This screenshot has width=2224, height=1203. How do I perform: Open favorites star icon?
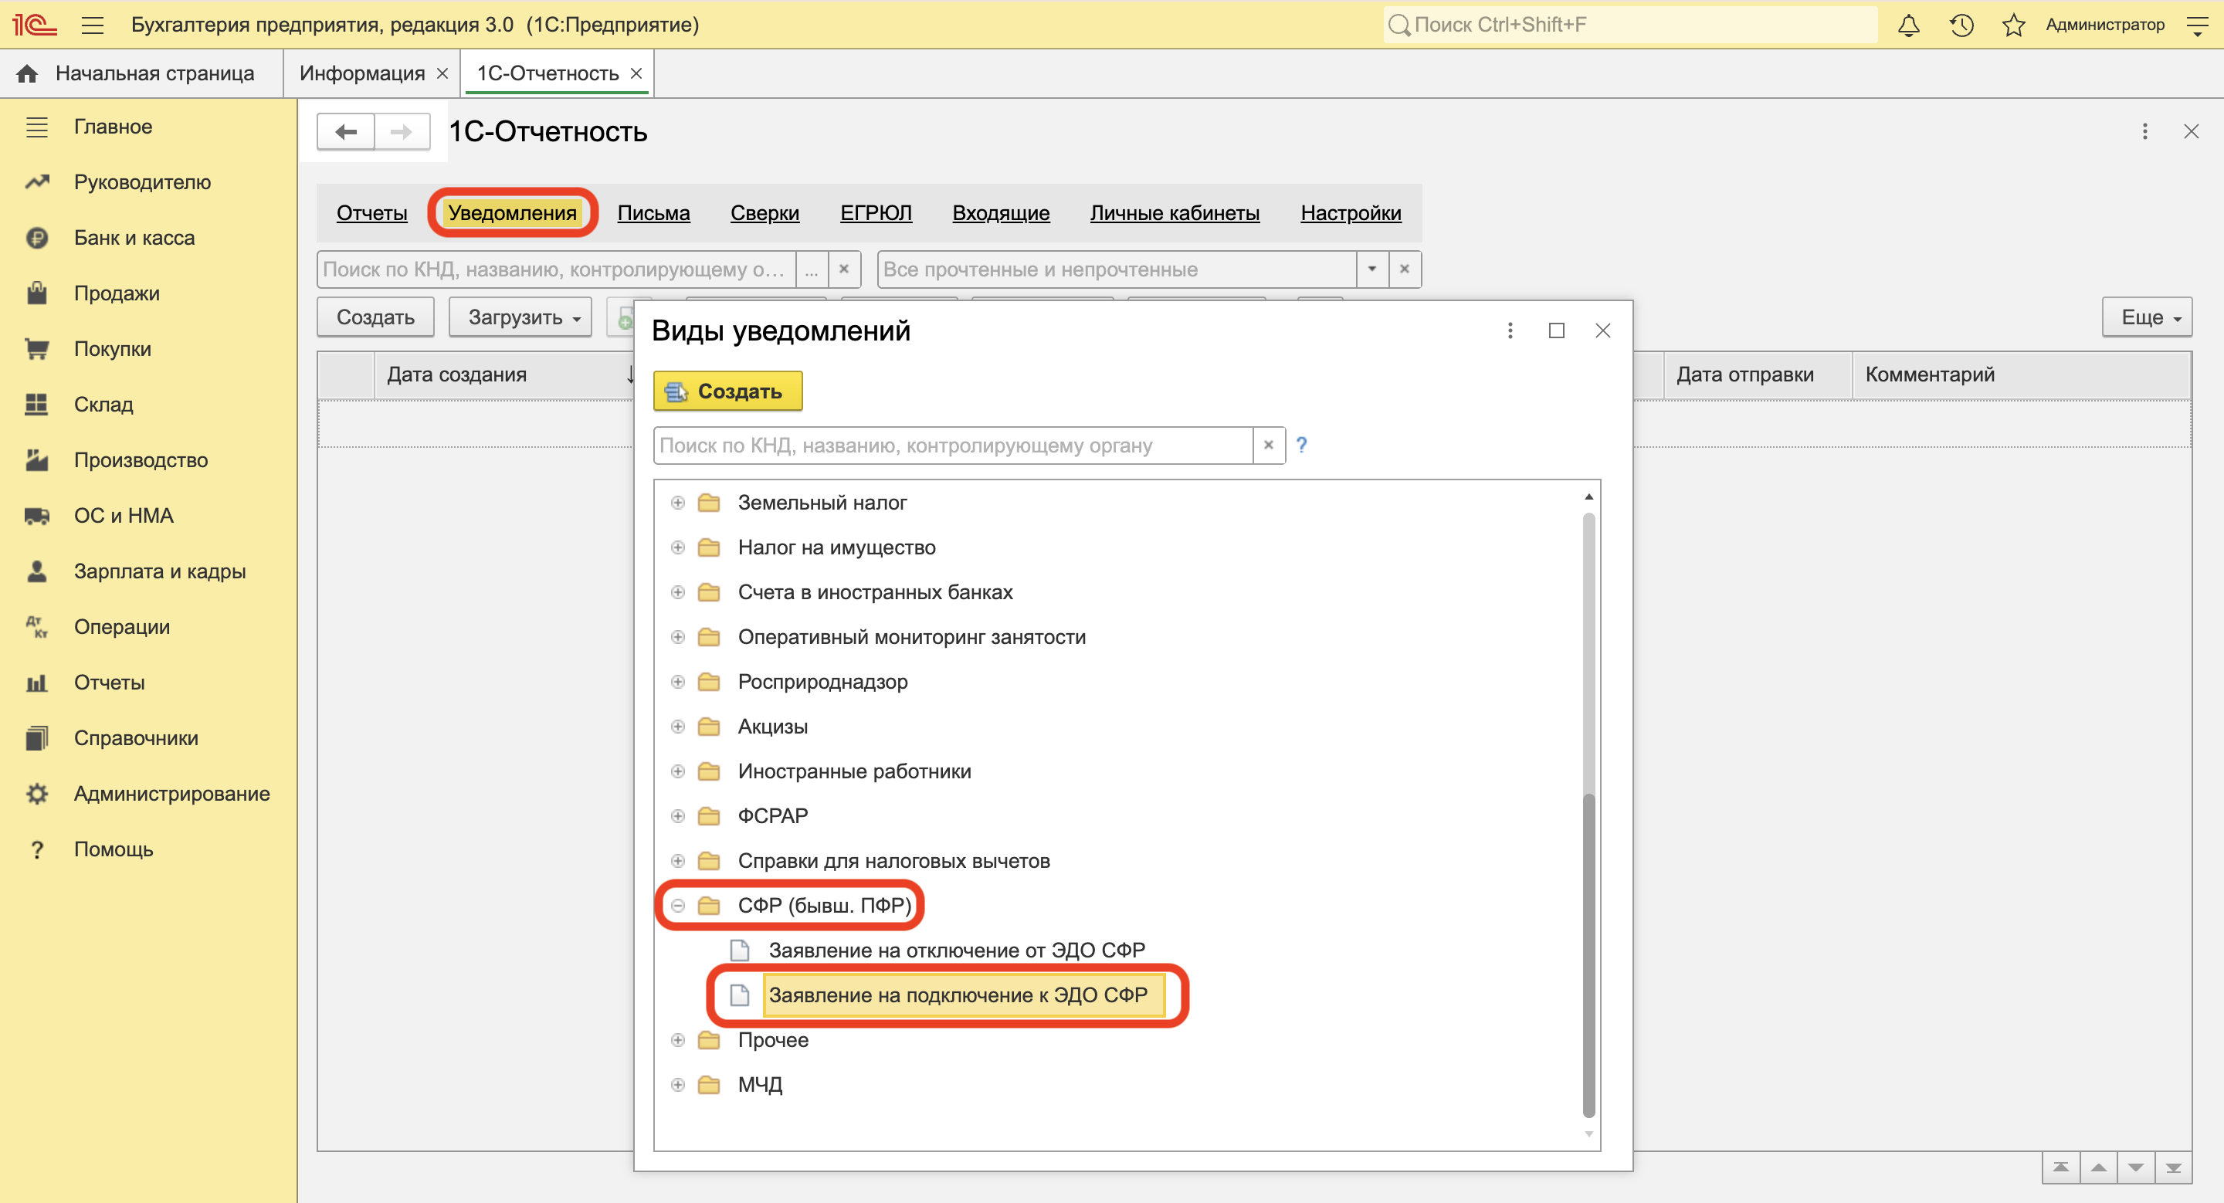(x=2013, y=25)
